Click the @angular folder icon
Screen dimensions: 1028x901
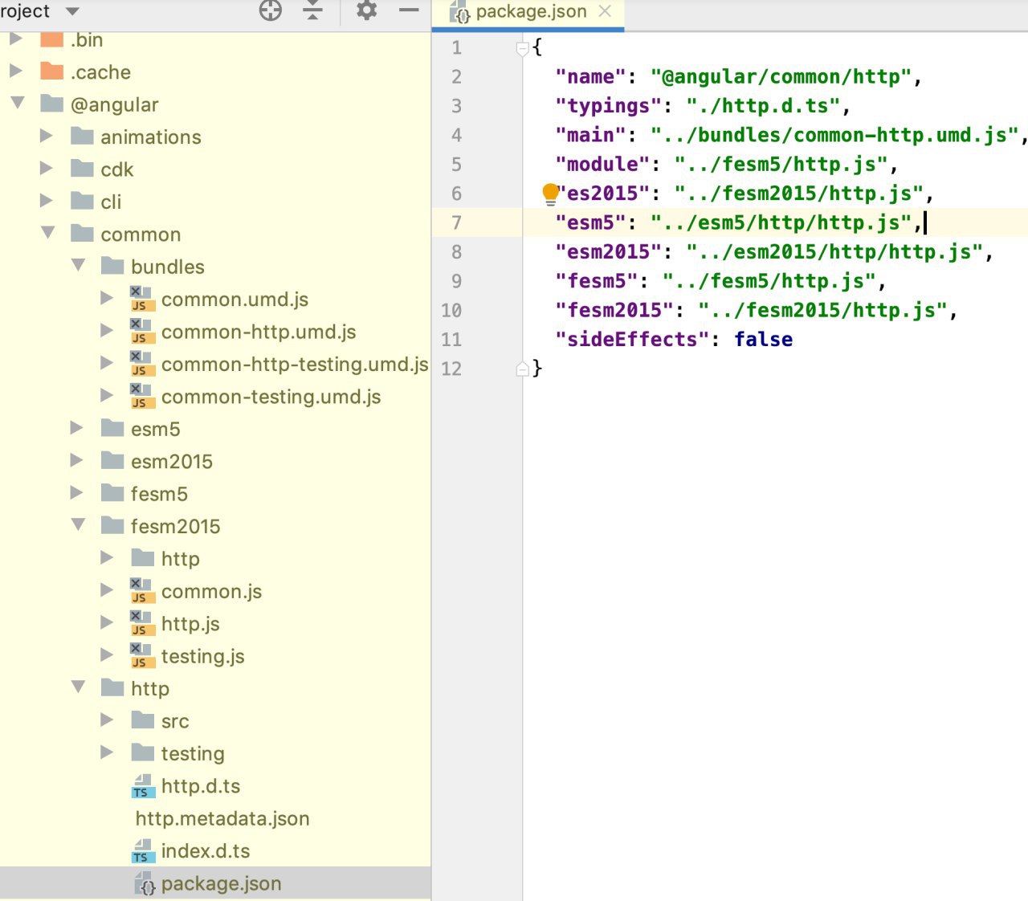tap(52, 104)
